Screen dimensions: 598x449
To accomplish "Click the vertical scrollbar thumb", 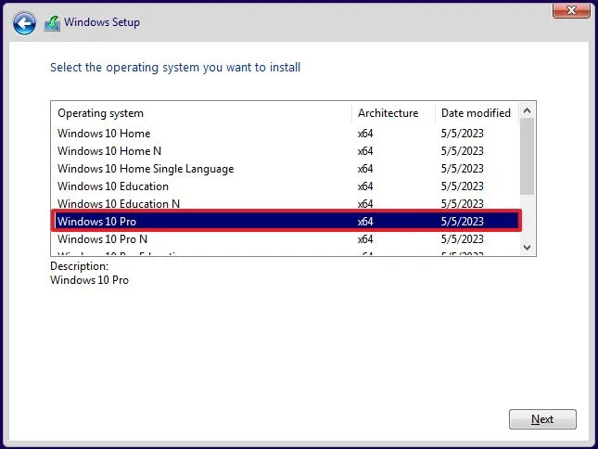I will [527, 157].
